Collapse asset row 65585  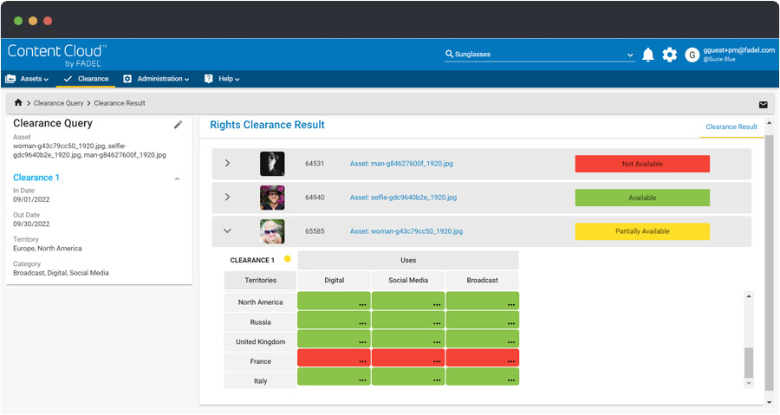(227, 230)
